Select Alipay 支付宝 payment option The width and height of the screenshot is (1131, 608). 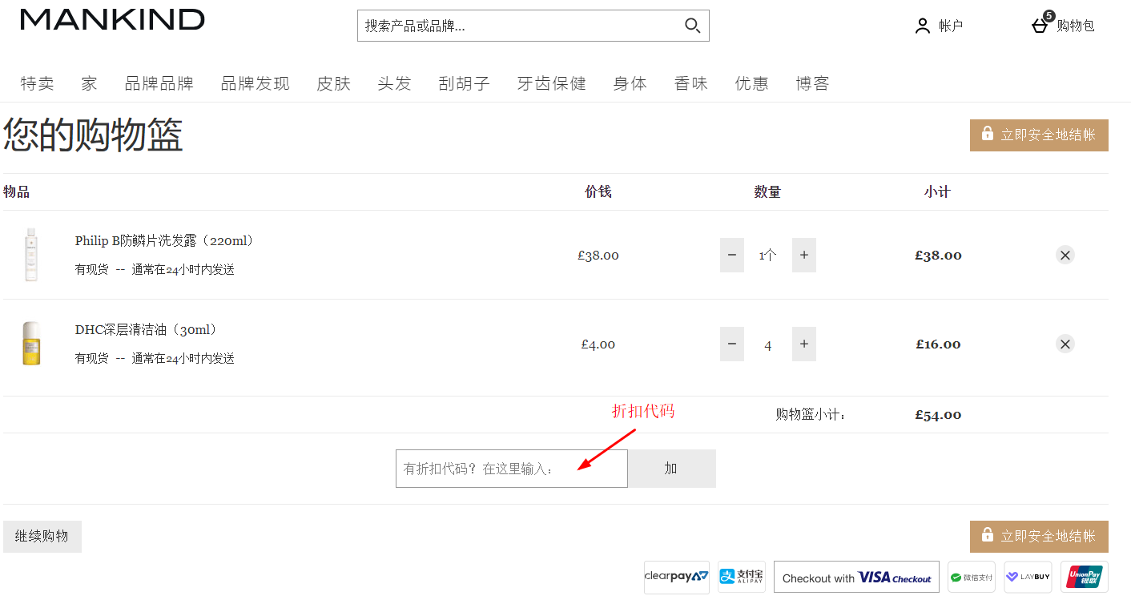coord(742,577)
